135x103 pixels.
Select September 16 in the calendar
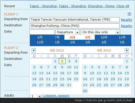coord(85,79)
